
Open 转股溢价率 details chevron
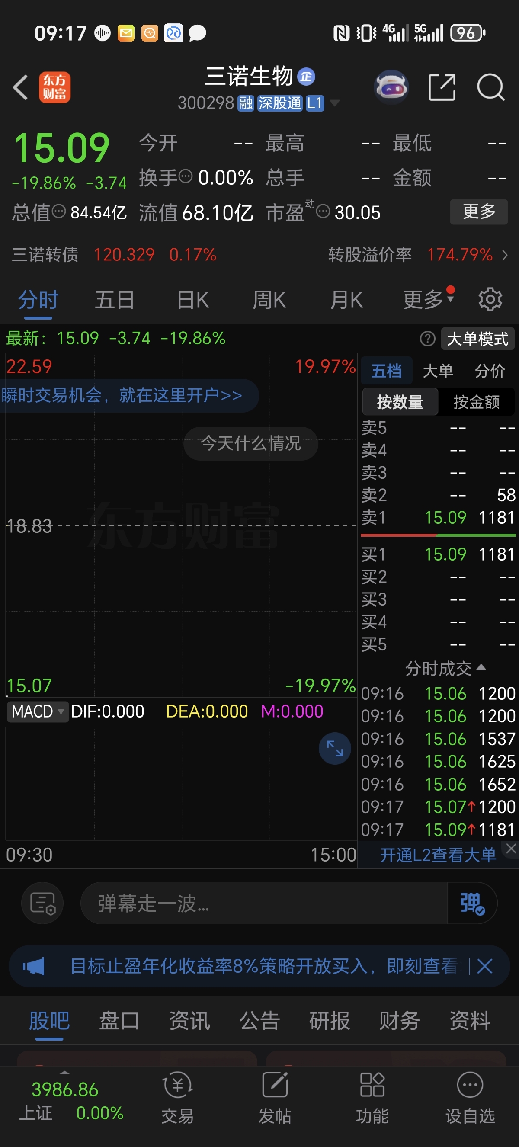click(505, 255)
